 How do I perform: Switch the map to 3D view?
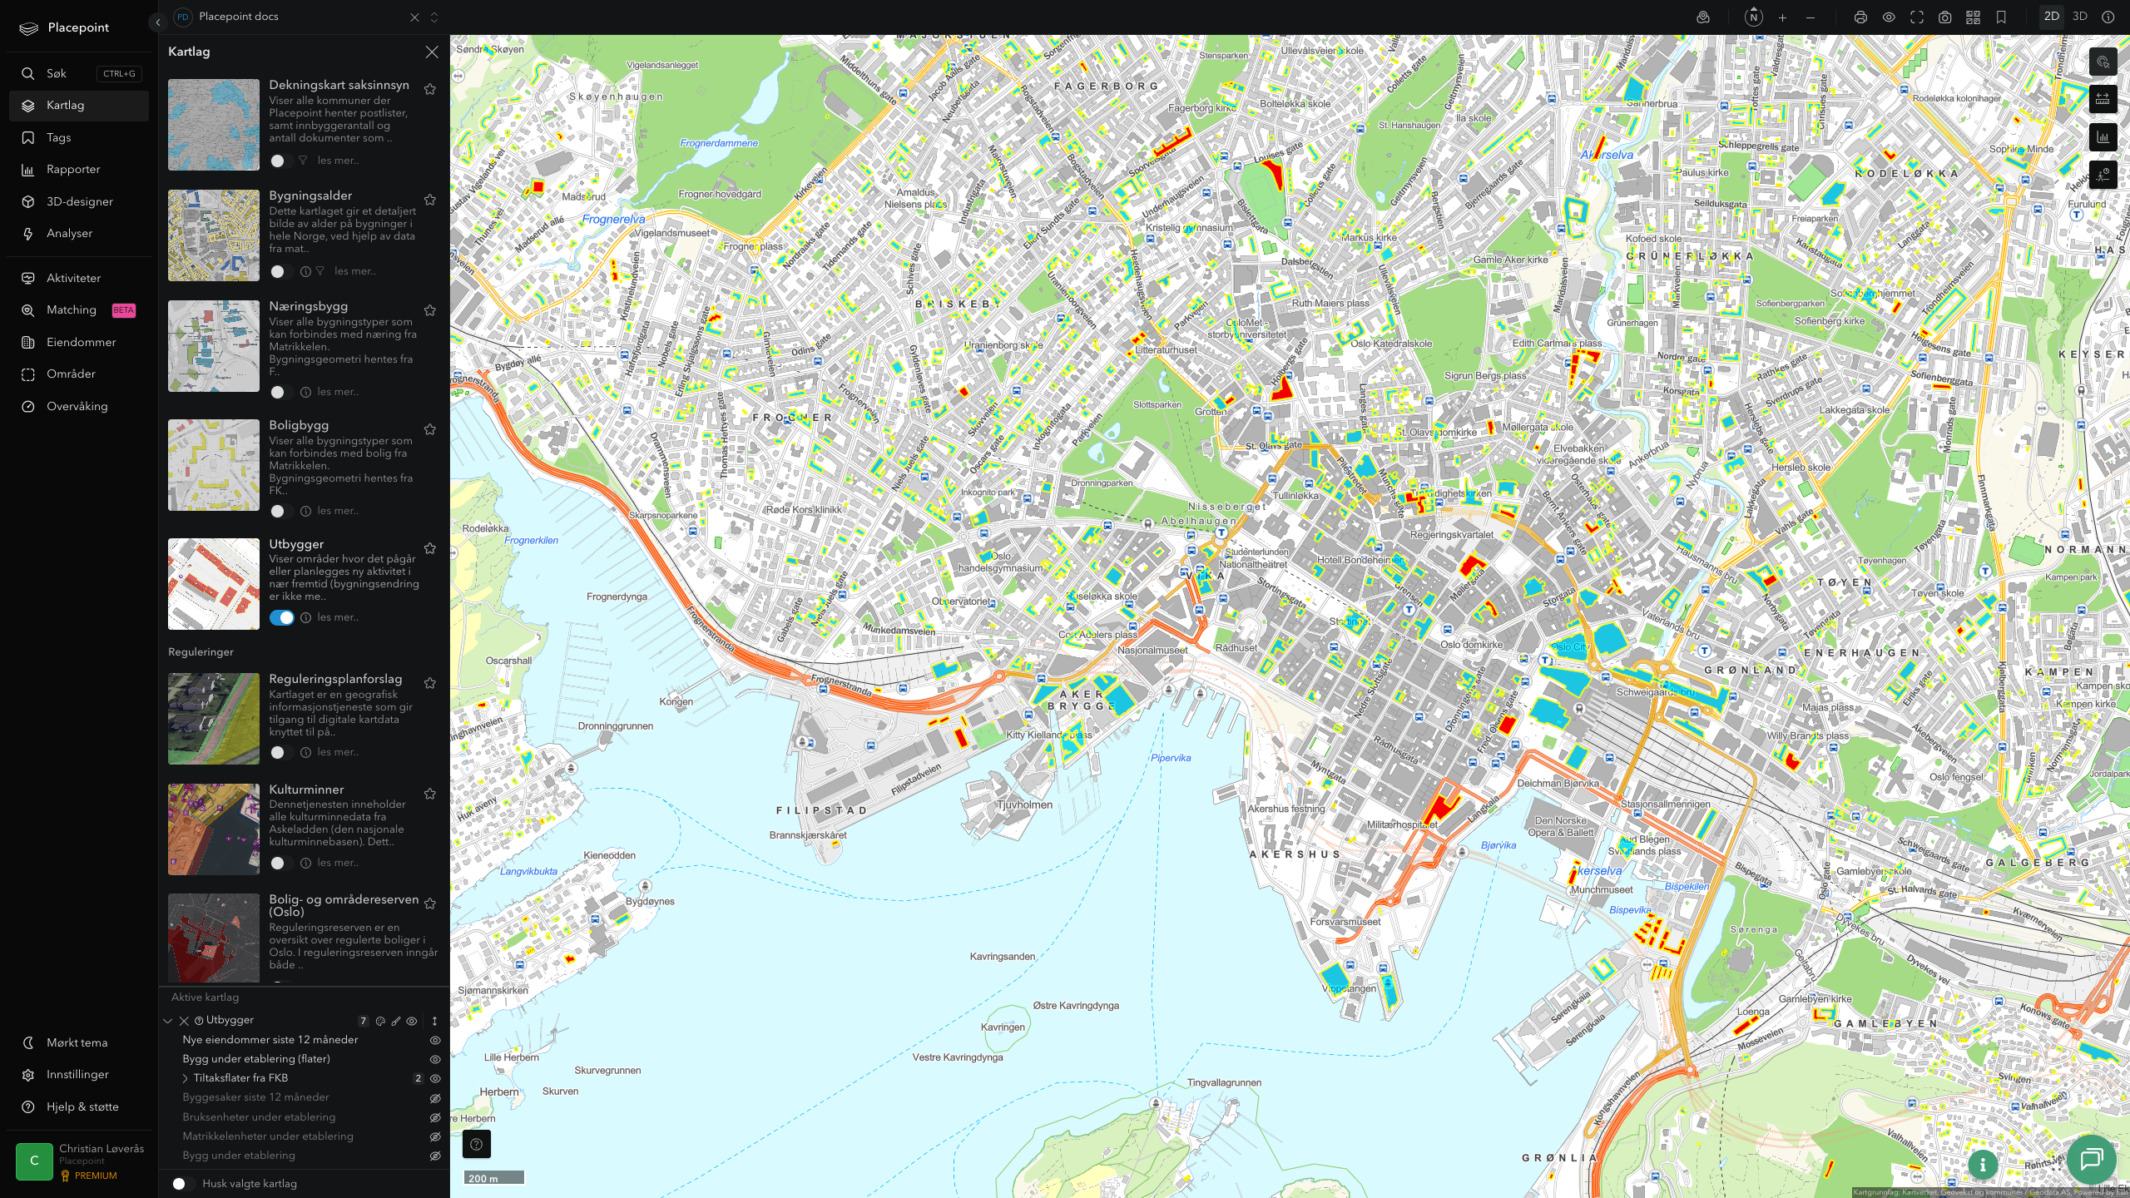point(2079,17)
